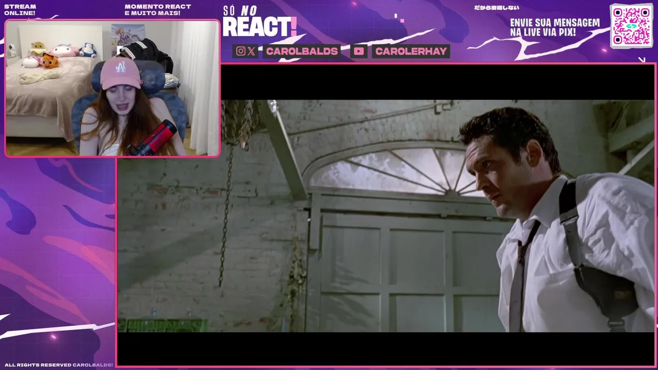This screenshot has width=658, height=370.
Task: Select the CAROLERHAY channel label
Action: [411, 51]
